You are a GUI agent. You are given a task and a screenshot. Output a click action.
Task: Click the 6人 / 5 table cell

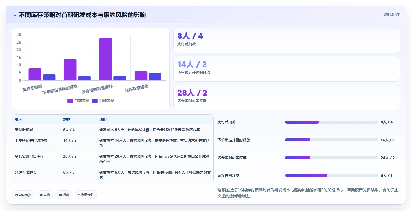[69, 172]
